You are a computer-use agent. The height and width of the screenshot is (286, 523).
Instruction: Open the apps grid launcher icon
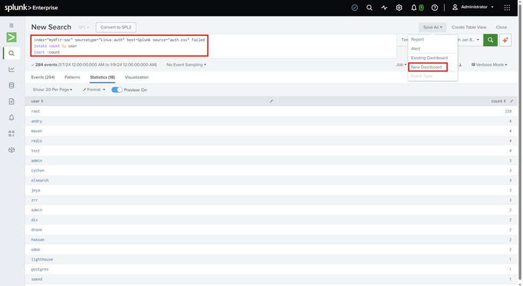[x=507, y=8]
